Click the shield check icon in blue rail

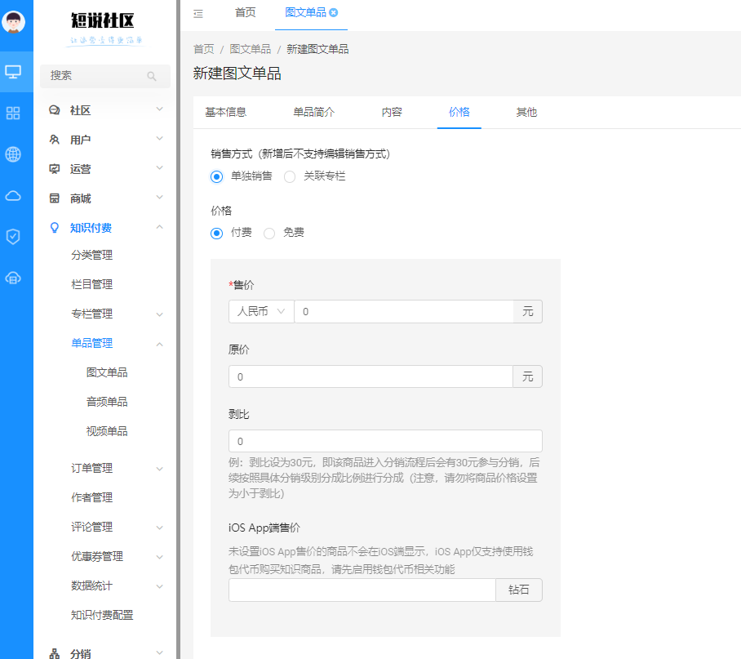13,236
